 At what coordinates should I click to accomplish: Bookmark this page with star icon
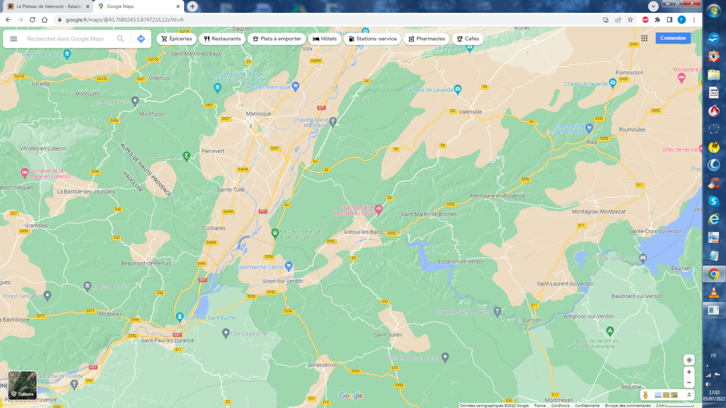pos(630,20)
